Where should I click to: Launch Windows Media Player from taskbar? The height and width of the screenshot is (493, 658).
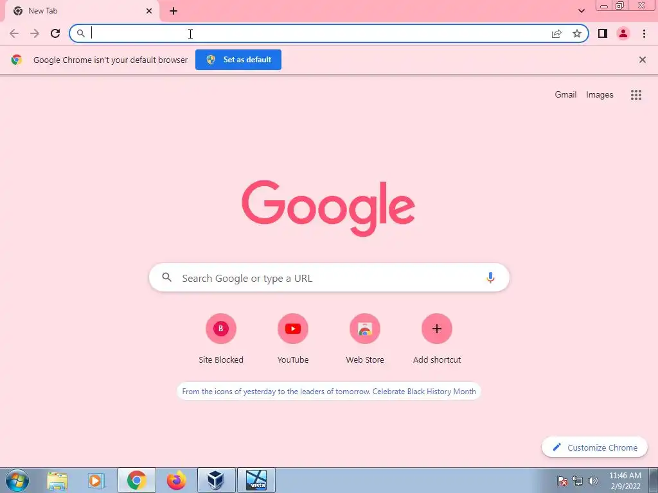coord(96,480)
